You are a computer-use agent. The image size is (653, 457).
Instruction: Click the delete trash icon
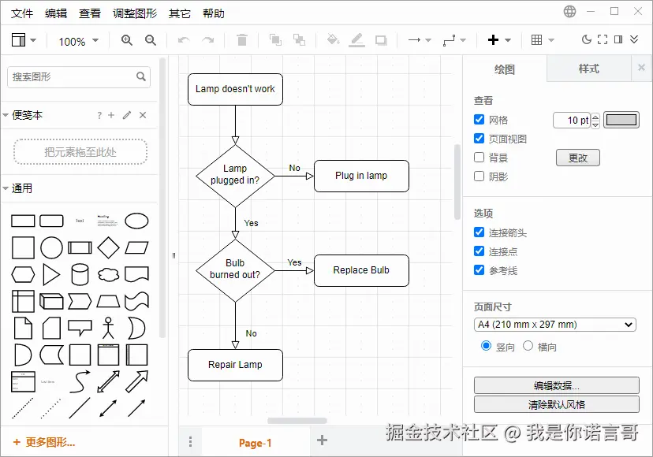point(241,40)
